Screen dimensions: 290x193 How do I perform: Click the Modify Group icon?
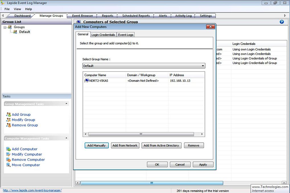(8, 120)
